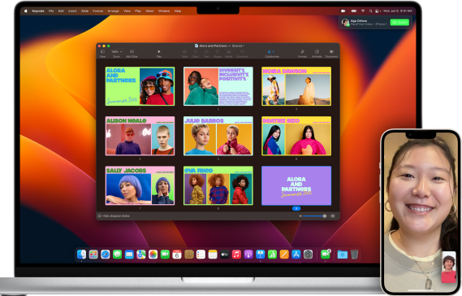Open the Document inspector
Viewport: 462px width, 296px height.
pyautogui.click(x=331, y=53)
